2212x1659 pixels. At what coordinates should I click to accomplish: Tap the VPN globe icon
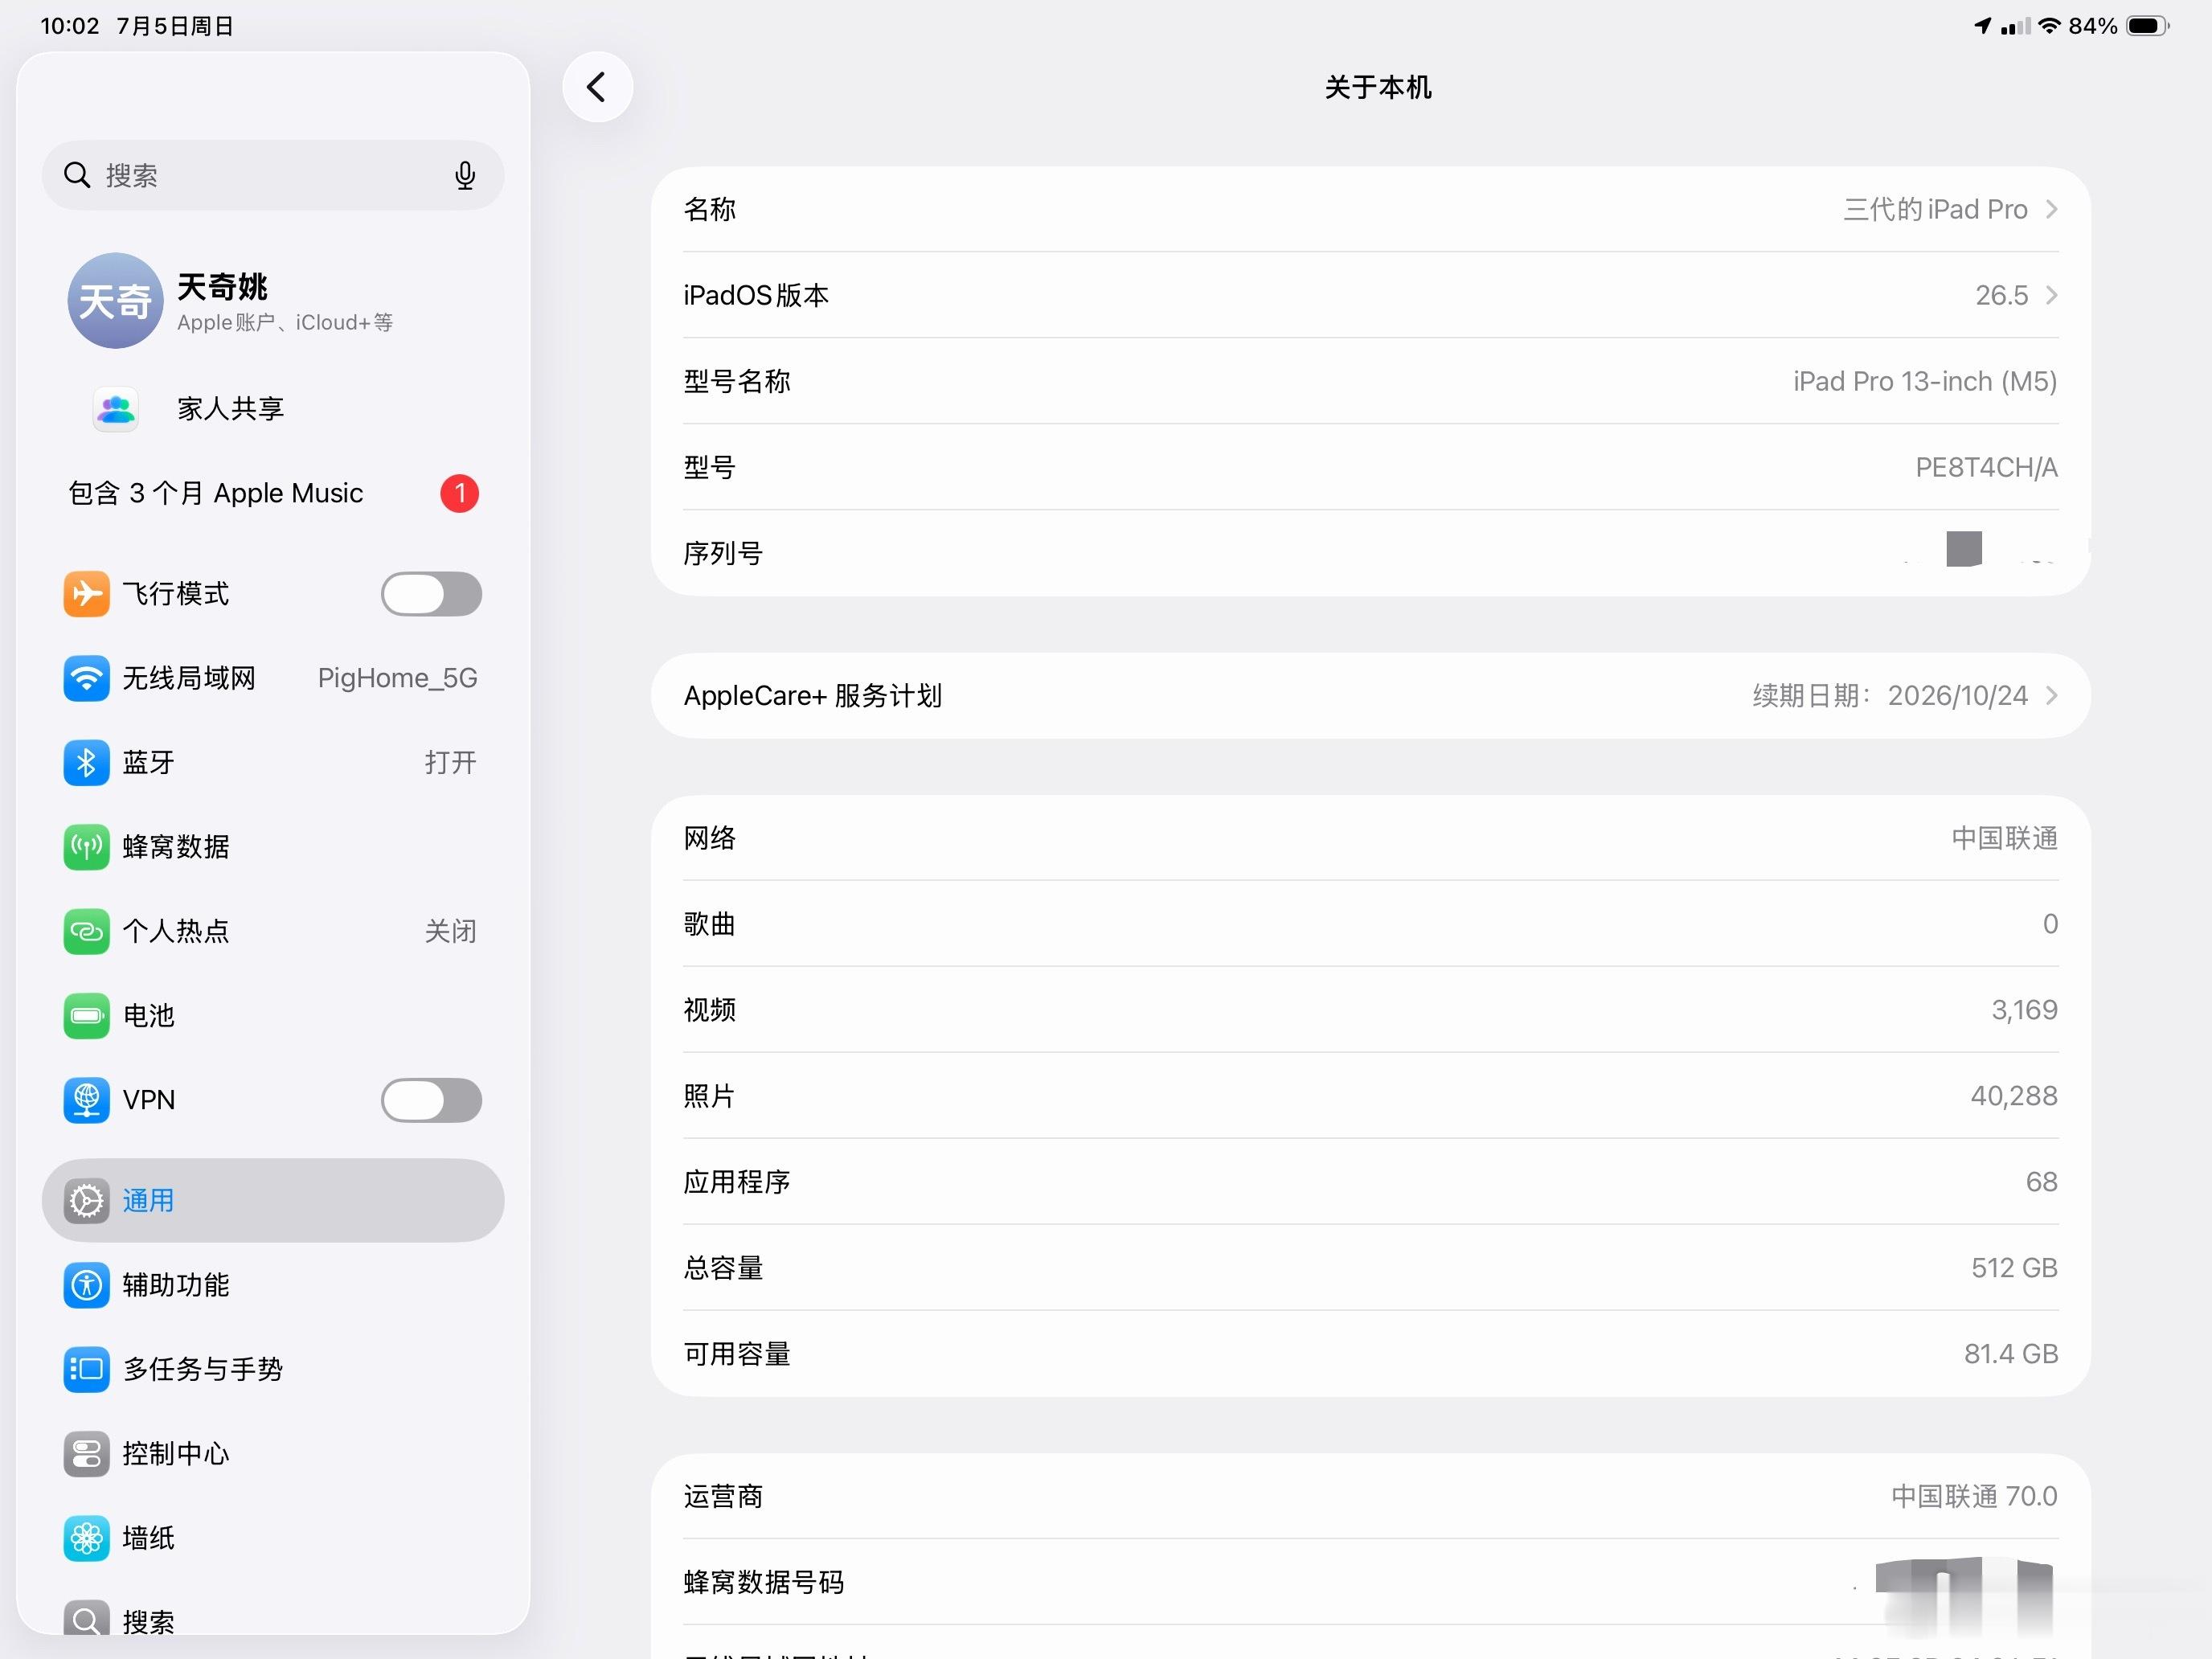87,1100
